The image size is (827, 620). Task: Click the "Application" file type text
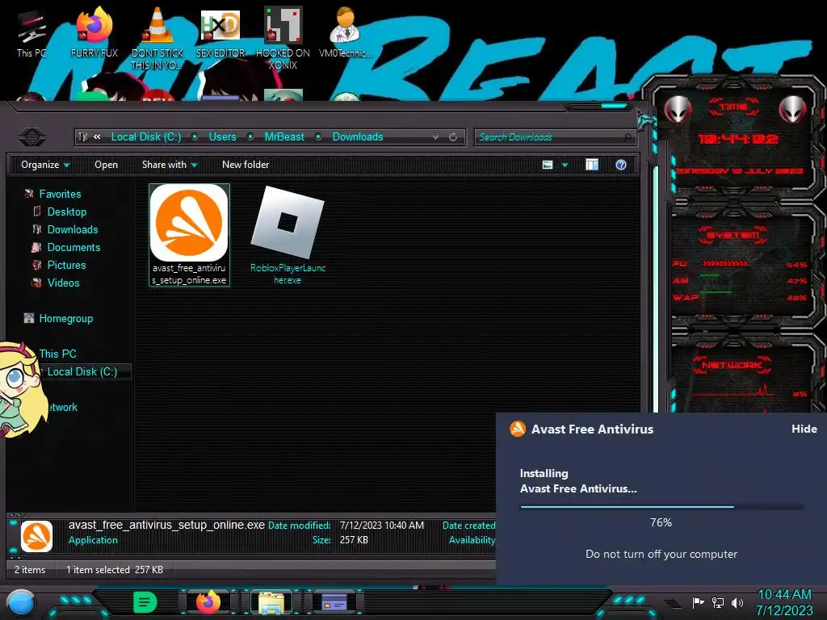(93, 540)
